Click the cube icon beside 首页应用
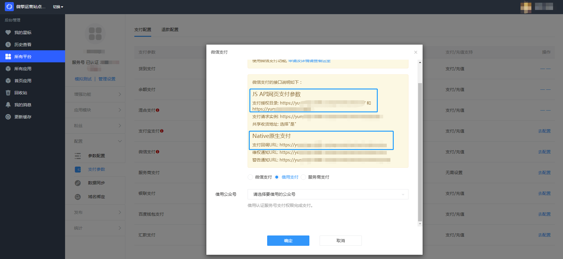This screenshot has height=259, width=563. [8, 81]
